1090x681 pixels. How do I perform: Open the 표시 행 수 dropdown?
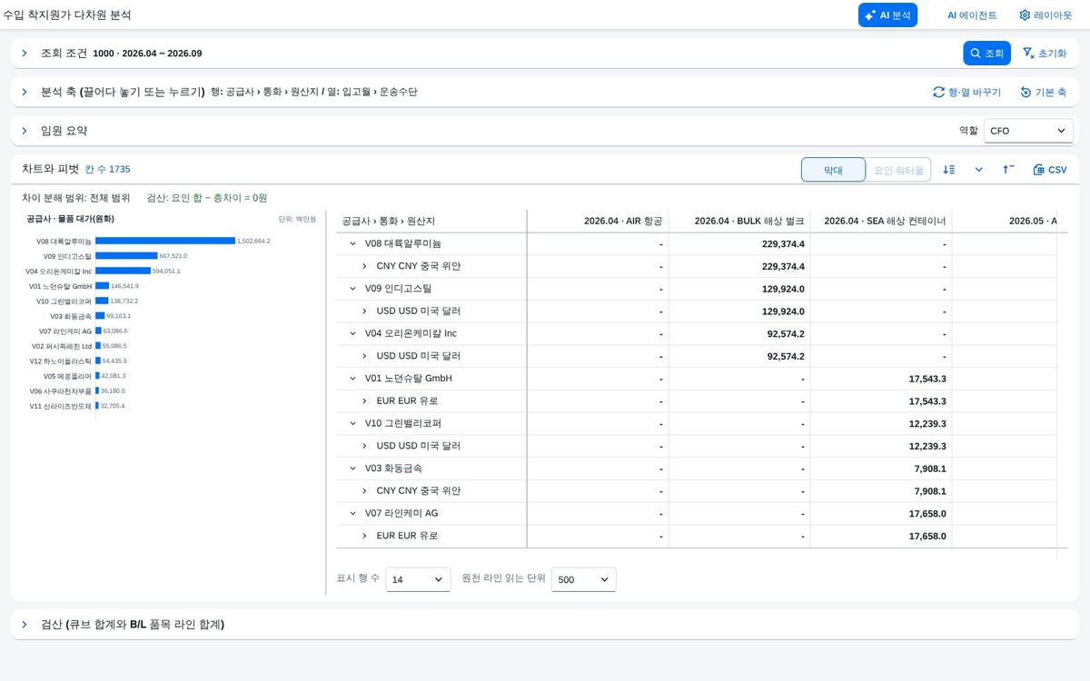(418, 579)
